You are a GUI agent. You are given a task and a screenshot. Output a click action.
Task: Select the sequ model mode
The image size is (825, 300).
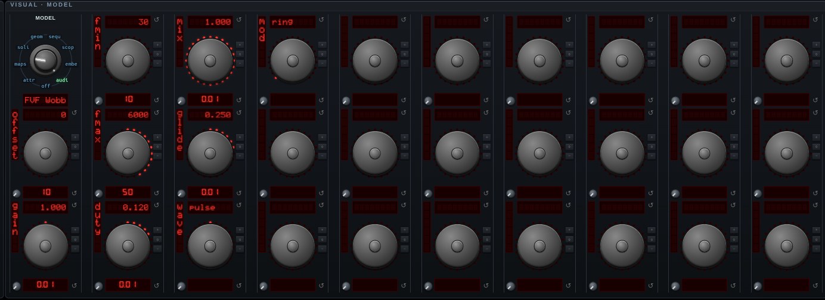pyautogui.click(x=54, y=36)
